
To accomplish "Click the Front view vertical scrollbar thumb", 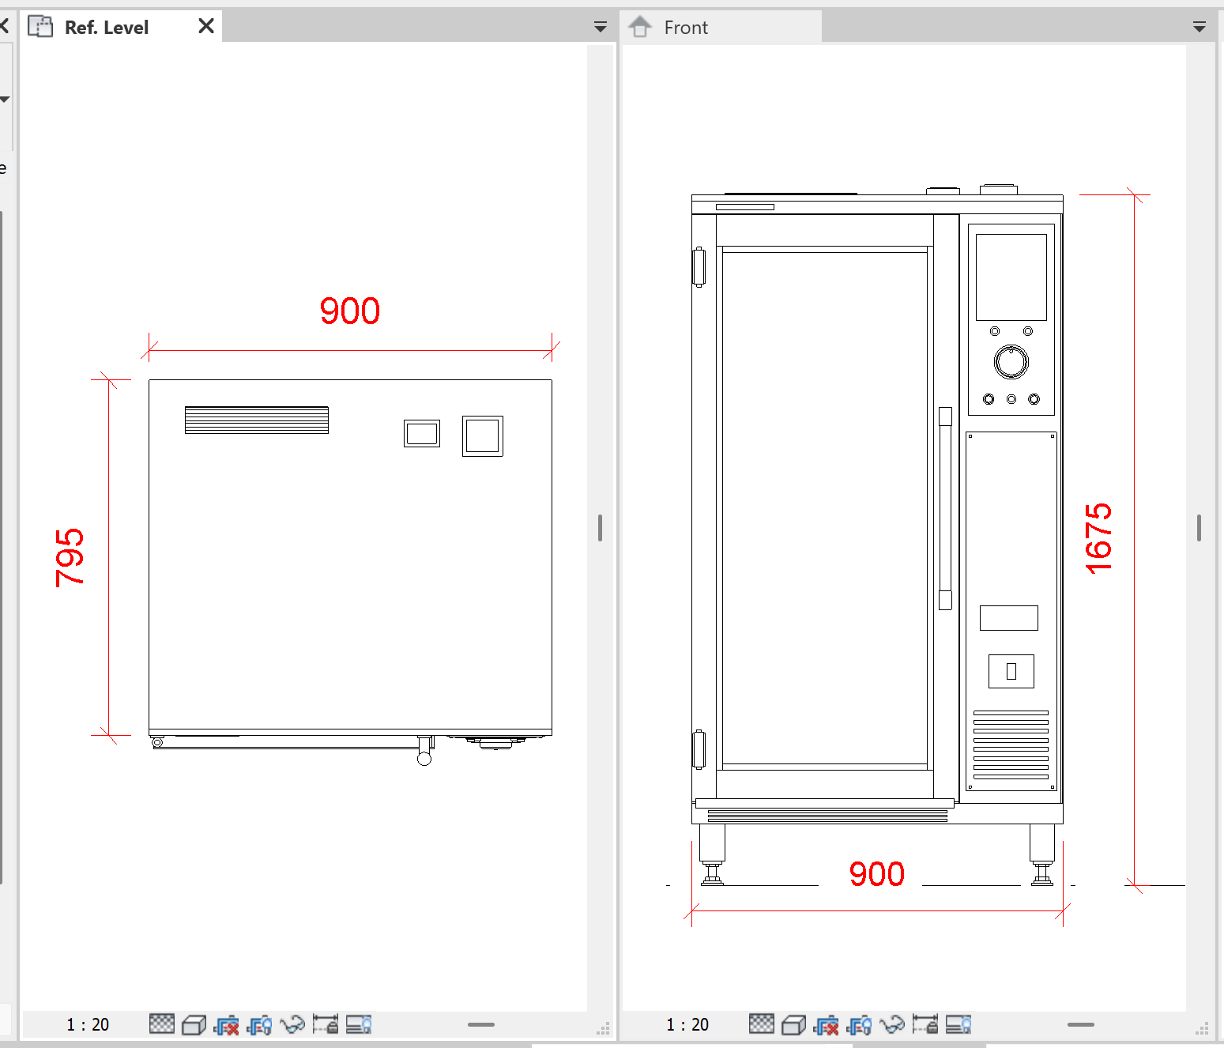I will click(1200, 528).
